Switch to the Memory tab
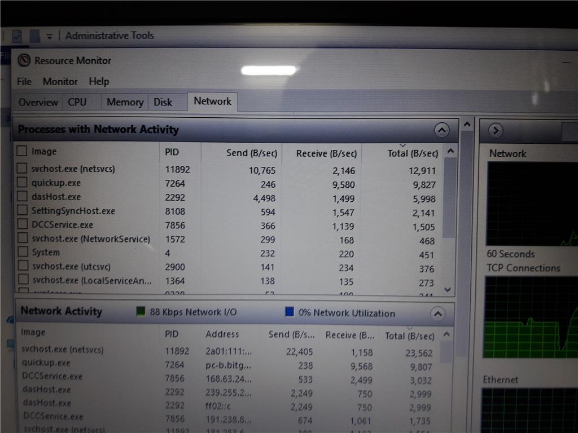 click(x=125, y=102)
